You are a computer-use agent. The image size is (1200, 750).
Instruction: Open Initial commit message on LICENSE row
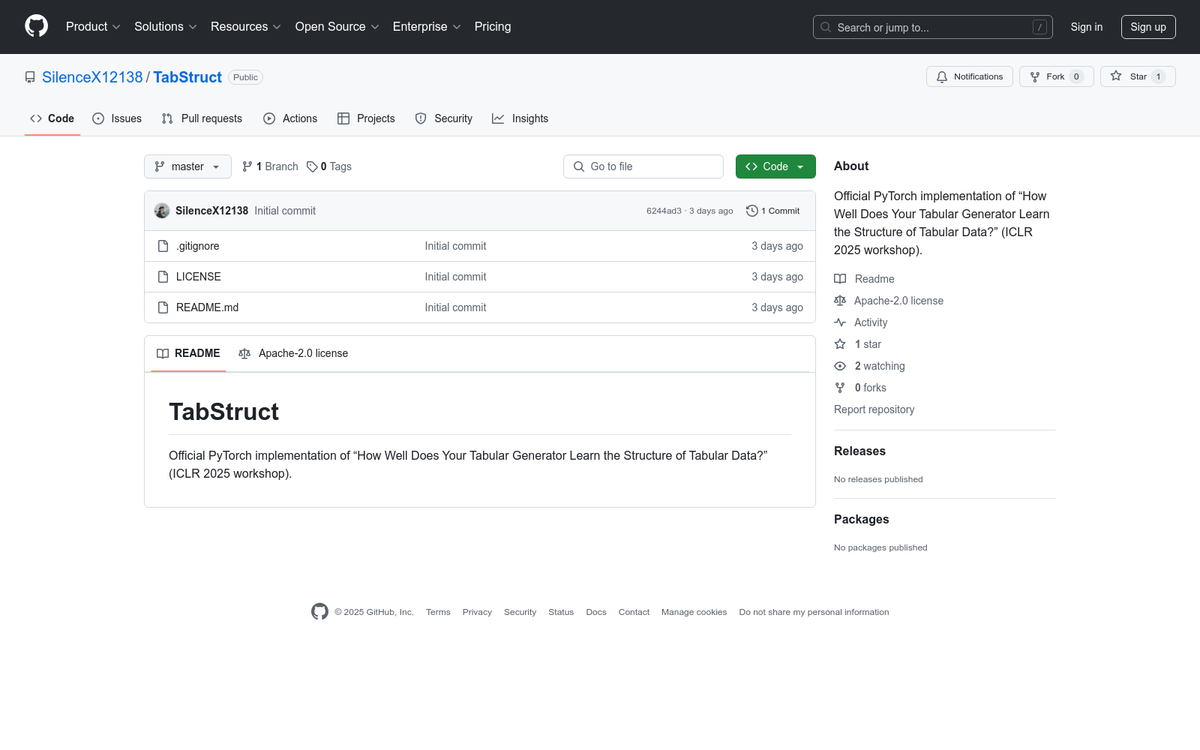[x=455, y=277]
